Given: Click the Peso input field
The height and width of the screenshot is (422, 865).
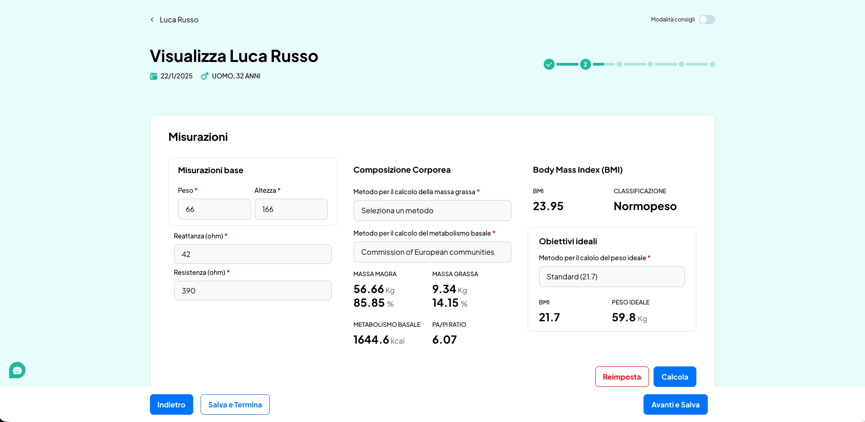Looking at the screenshot, I should (x=214, y=209).
